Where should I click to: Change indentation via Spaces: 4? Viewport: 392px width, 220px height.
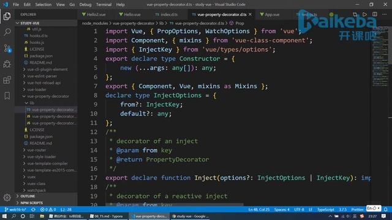point(282,210)
